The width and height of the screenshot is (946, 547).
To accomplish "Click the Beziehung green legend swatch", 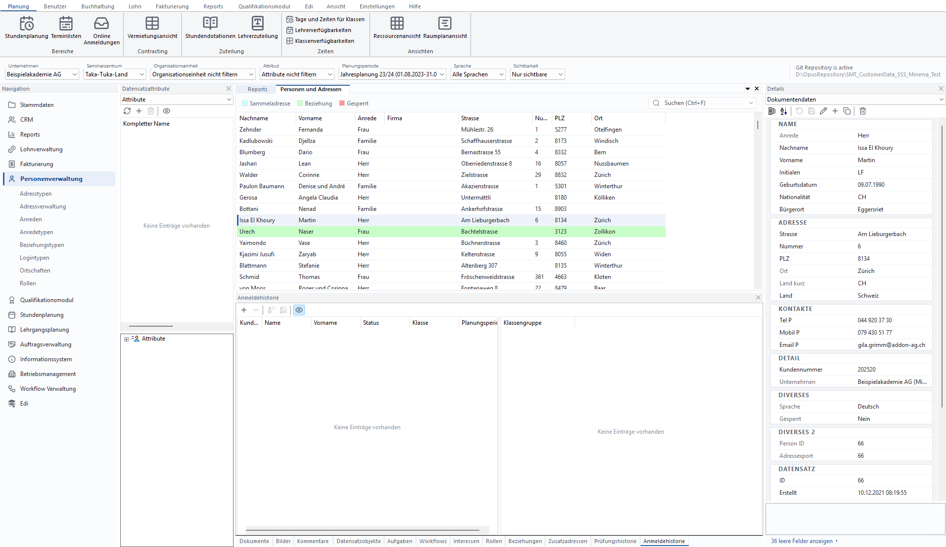I will 300,103.
